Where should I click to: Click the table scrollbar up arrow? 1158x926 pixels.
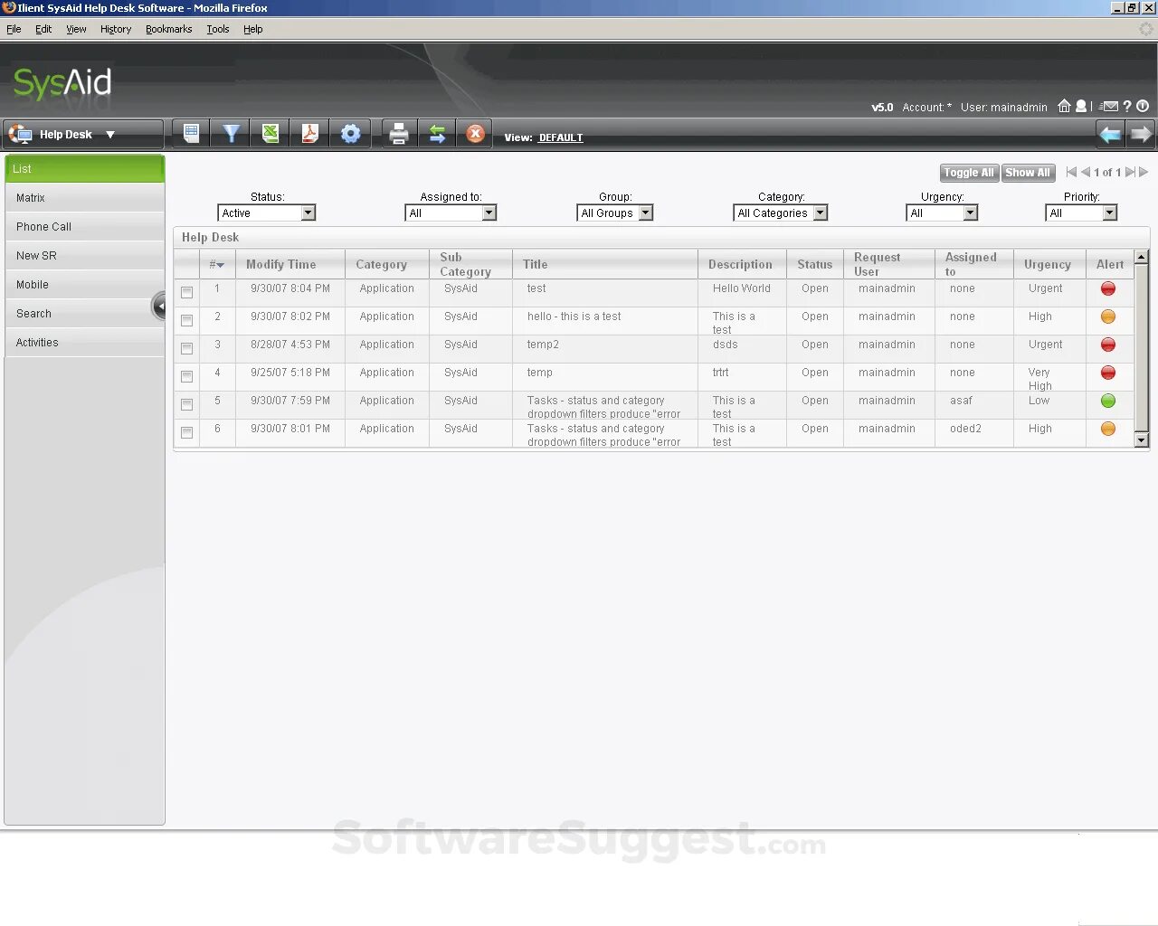click(1142, 257)
